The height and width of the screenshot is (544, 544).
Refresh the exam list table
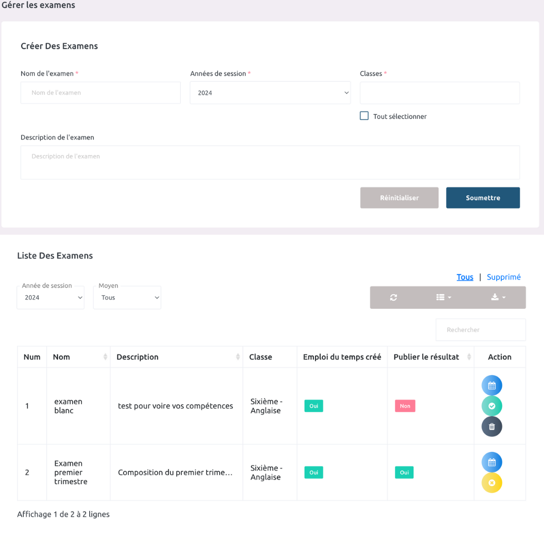[x=393, y=298]
